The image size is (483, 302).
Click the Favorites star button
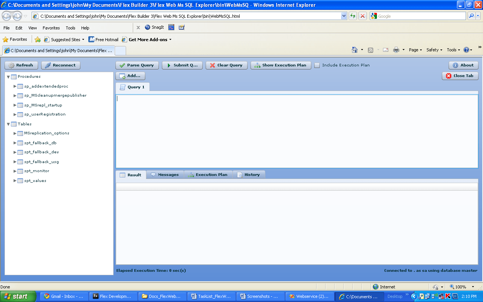click(x=15, y=39)
